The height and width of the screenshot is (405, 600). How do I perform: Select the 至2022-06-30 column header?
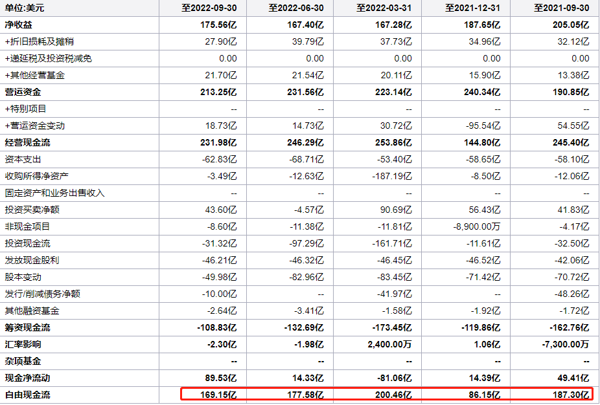point(296,8)
